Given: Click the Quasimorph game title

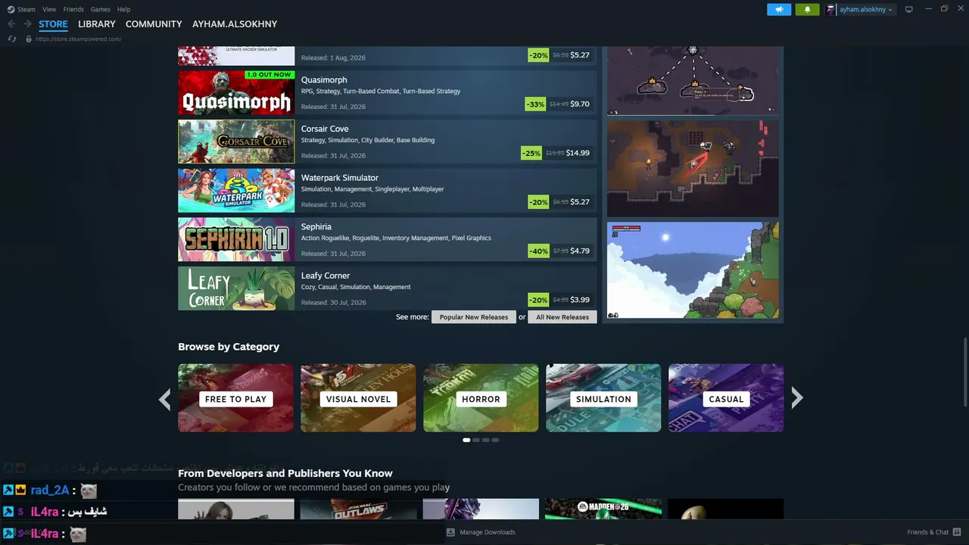Looking at the screenshot, I should (324, 80).
